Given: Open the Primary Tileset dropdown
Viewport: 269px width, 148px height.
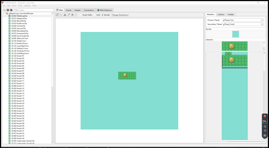Looking at the screenshot, I should click(243, 20).
